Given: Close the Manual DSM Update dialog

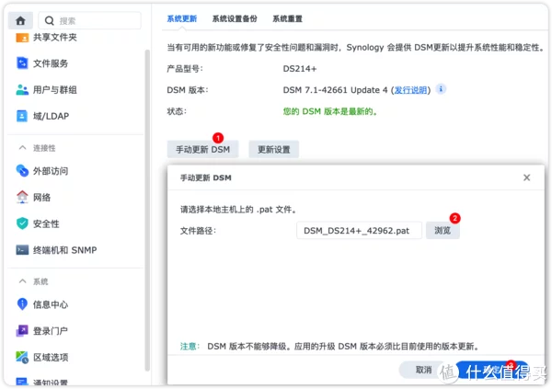Looking at the screenshot, I should [526, 177].
